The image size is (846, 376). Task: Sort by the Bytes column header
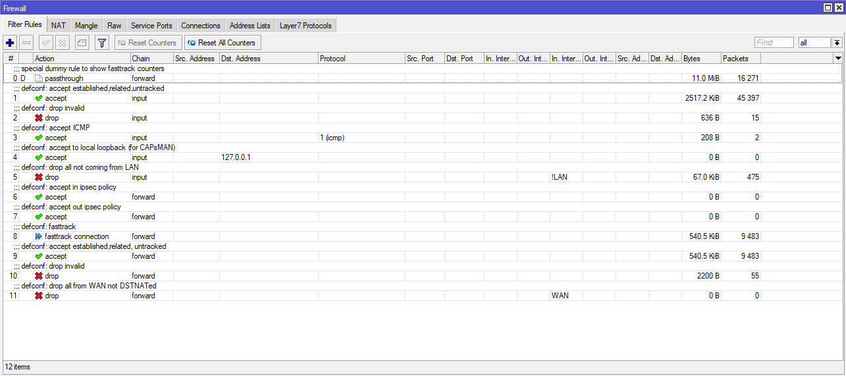click(701, 59)
